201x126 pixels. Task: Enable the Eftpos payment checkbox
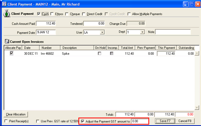pos(52,14)
